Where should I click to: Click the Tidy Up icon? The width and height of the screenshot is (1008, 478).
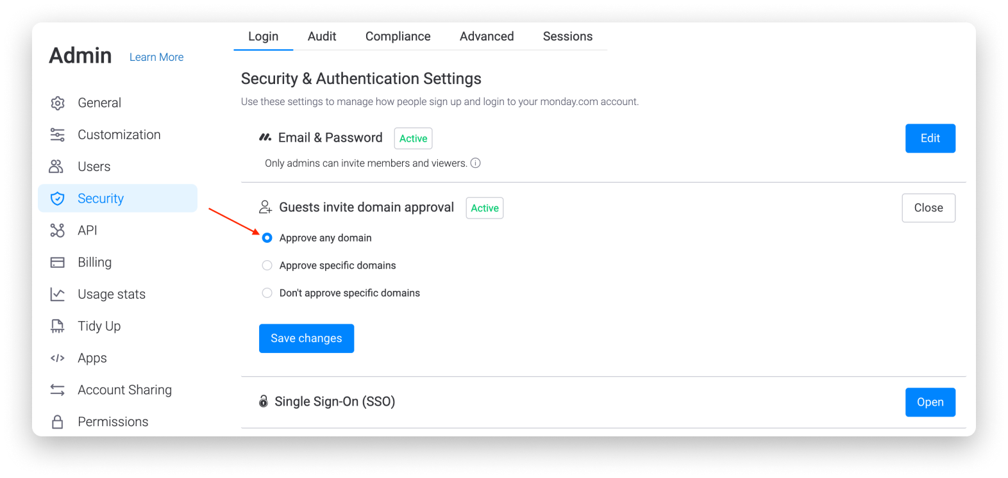58,326
